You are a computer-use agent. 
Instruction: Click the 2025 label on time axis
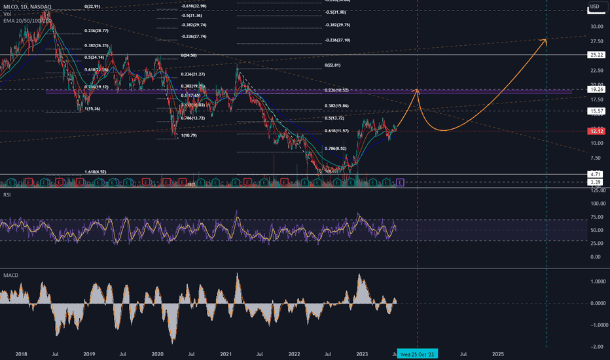coord(498,354)
